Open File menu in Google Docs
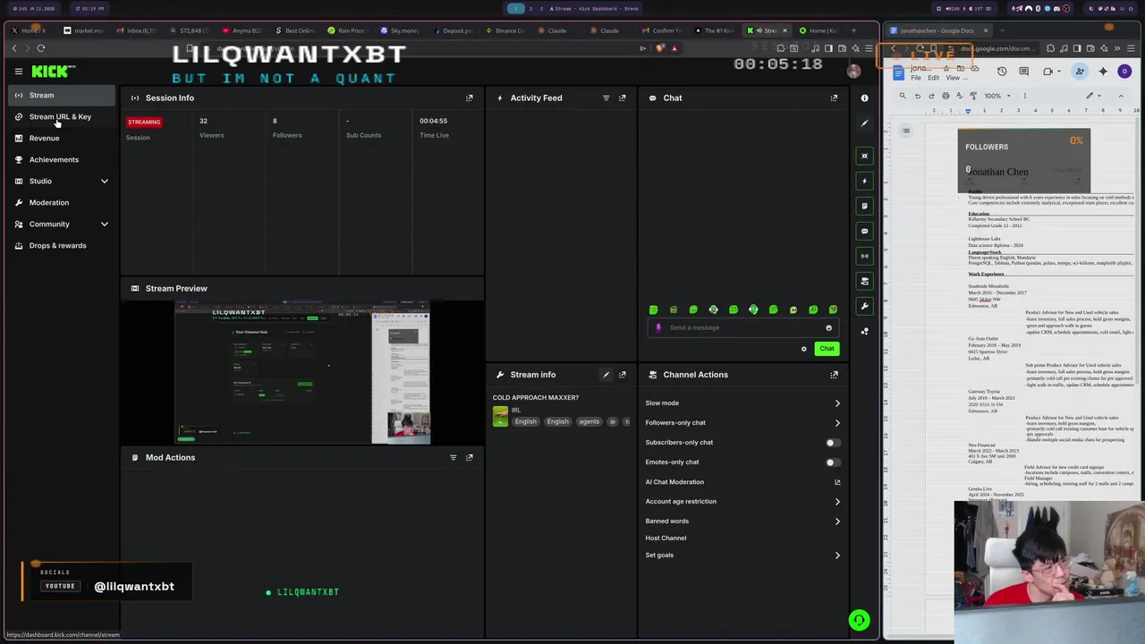The image size is (1145, 644). tap(916, 78)
